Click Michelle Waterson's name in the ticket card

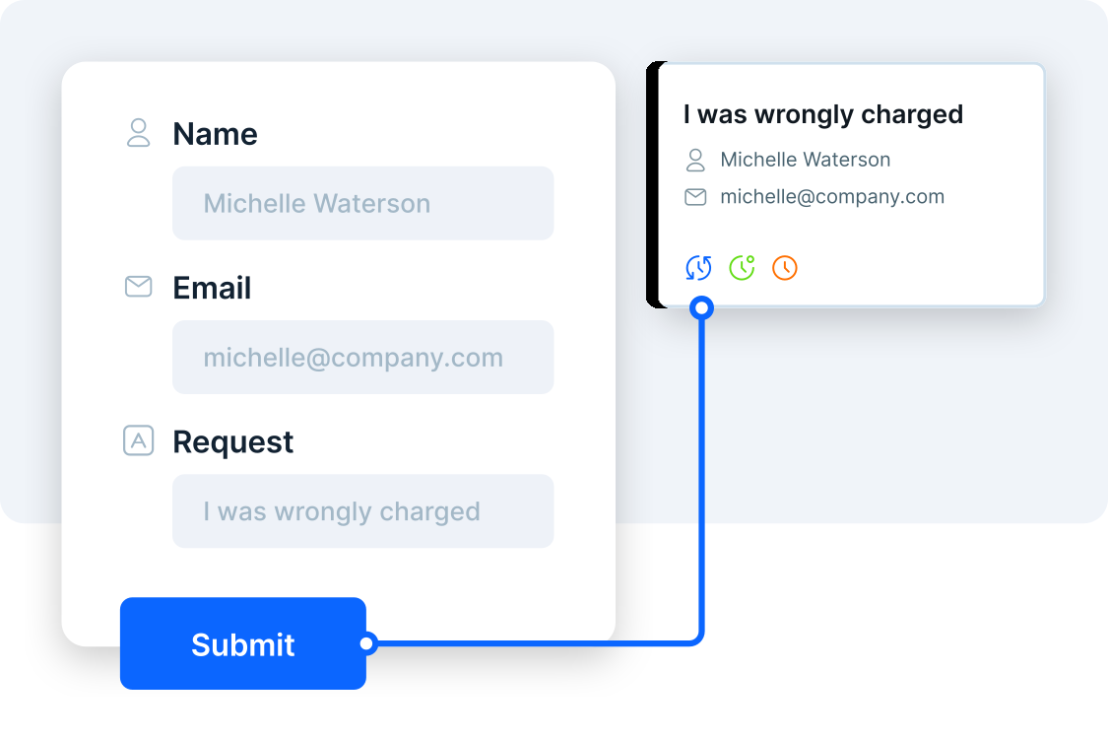pyautogui.click(x=805, y=160)
